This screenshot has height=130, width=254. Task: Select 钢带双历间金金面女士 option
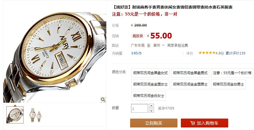tap(150, 84)
